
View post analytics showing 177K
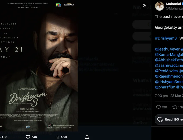61,137
